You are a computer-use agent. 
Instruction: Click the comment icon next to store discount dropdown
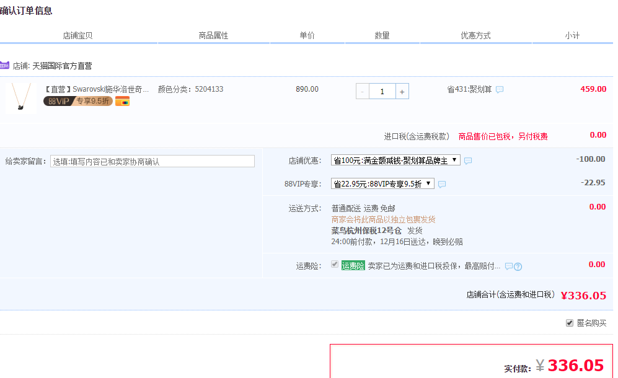(x=468, y=160)
